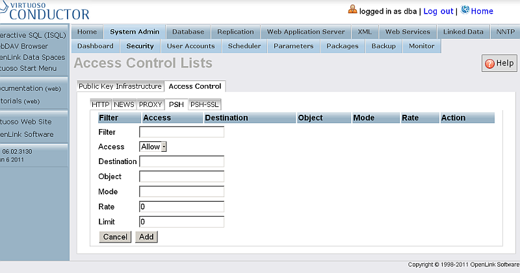Switch to the HTTP ACL tab

point(100,104)
